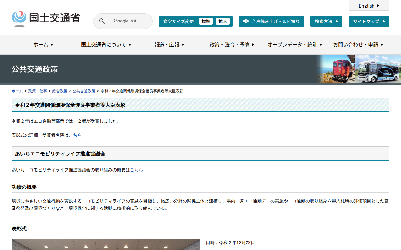Click the 表彰式 ceremony photo

point(106,245)
